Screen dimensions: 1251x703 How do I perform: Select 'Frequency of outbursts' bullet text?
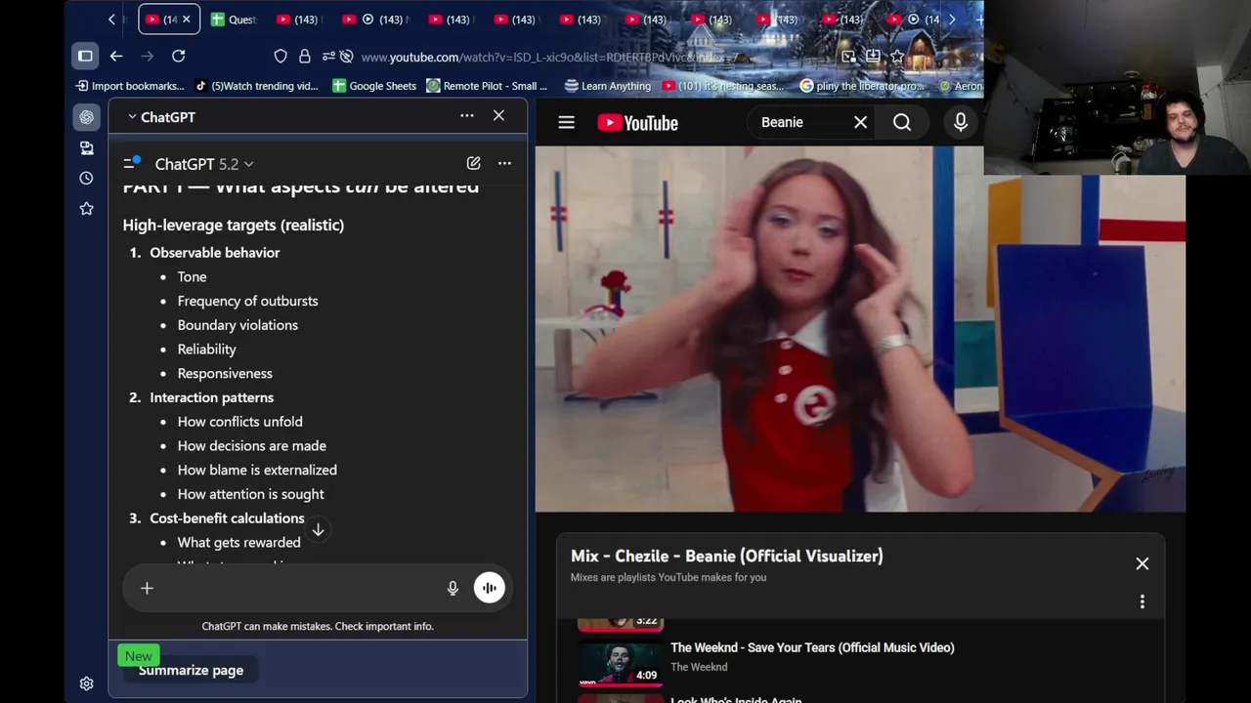tap(247, 301)
